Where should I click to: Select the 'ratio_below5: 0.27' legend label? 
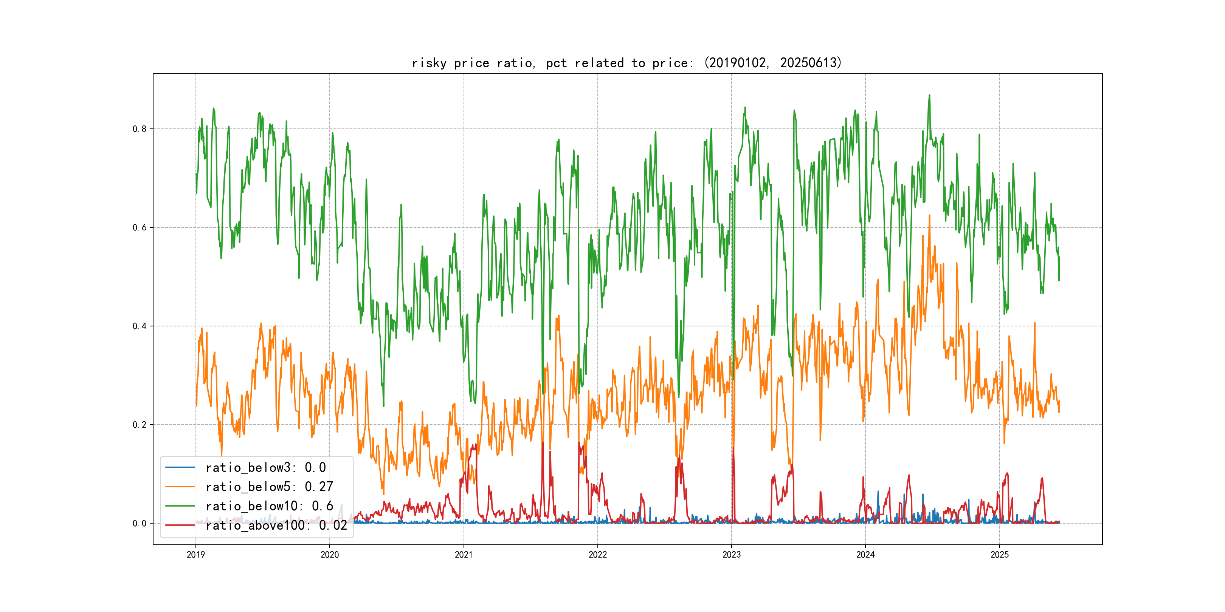(269, 487)
